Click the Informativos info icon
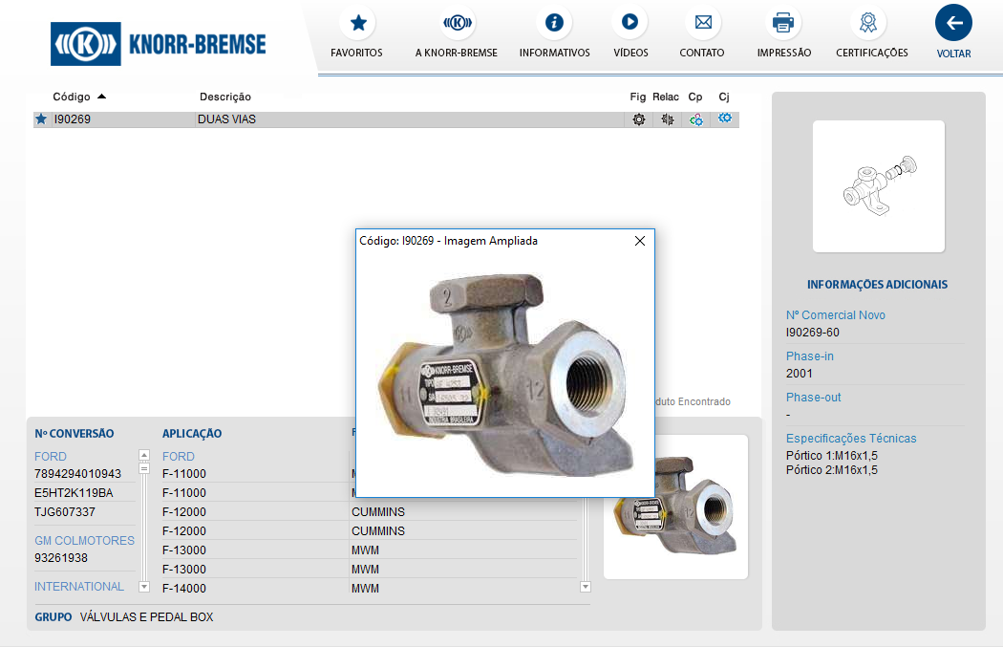1003x647 pixels. tap(554, 23)
